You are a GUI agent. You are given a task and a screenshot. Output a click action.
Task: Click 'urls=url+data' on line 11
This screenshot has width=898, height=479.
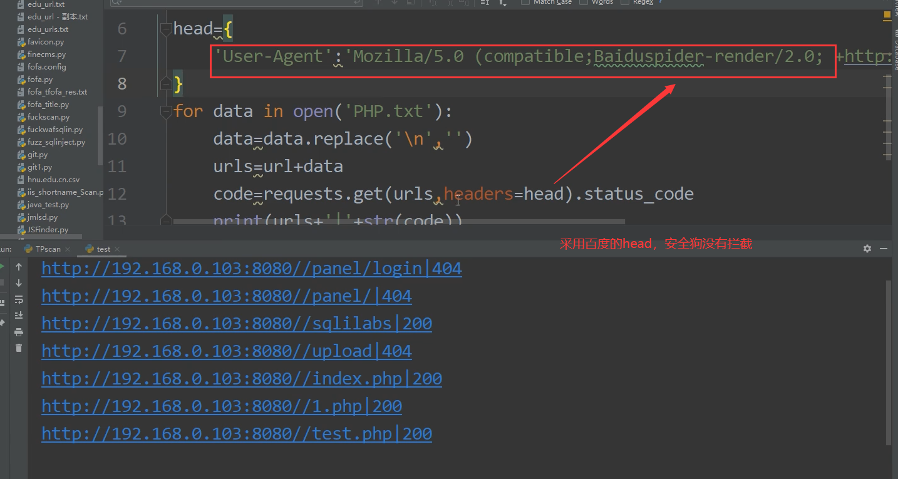(x=278, y=167)
